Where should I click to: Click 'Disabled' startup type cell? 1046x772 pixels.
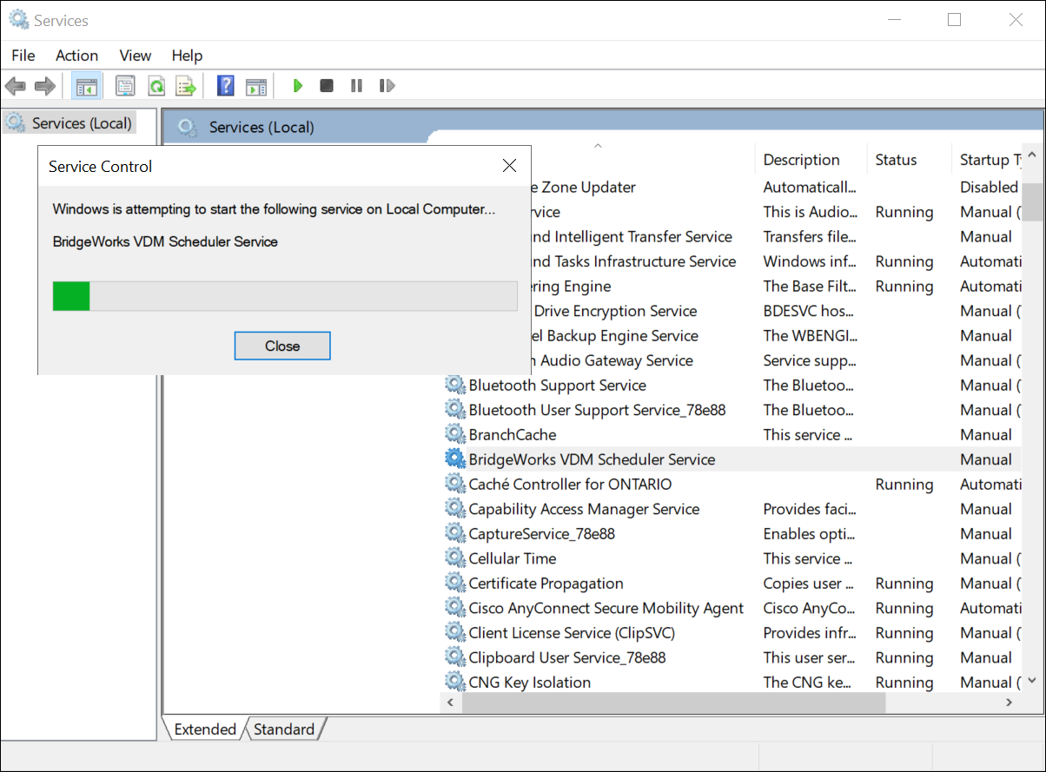[989, 187]
